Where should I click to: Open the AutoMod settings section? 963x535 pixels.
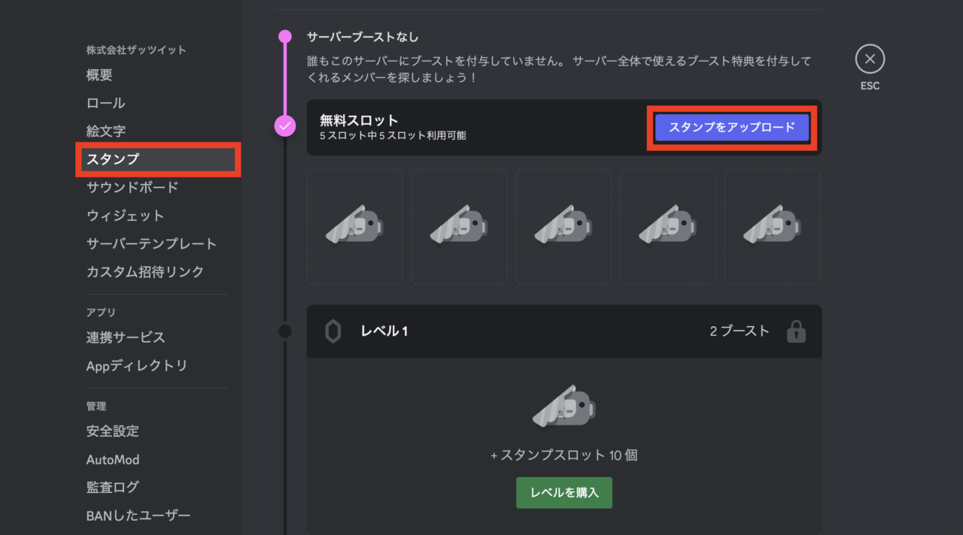coord(113,459)
